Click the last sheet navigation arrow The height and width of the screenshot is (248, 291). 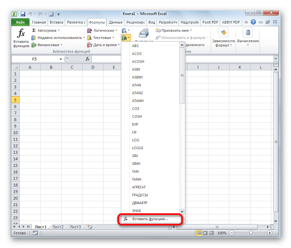click(28, 226)
